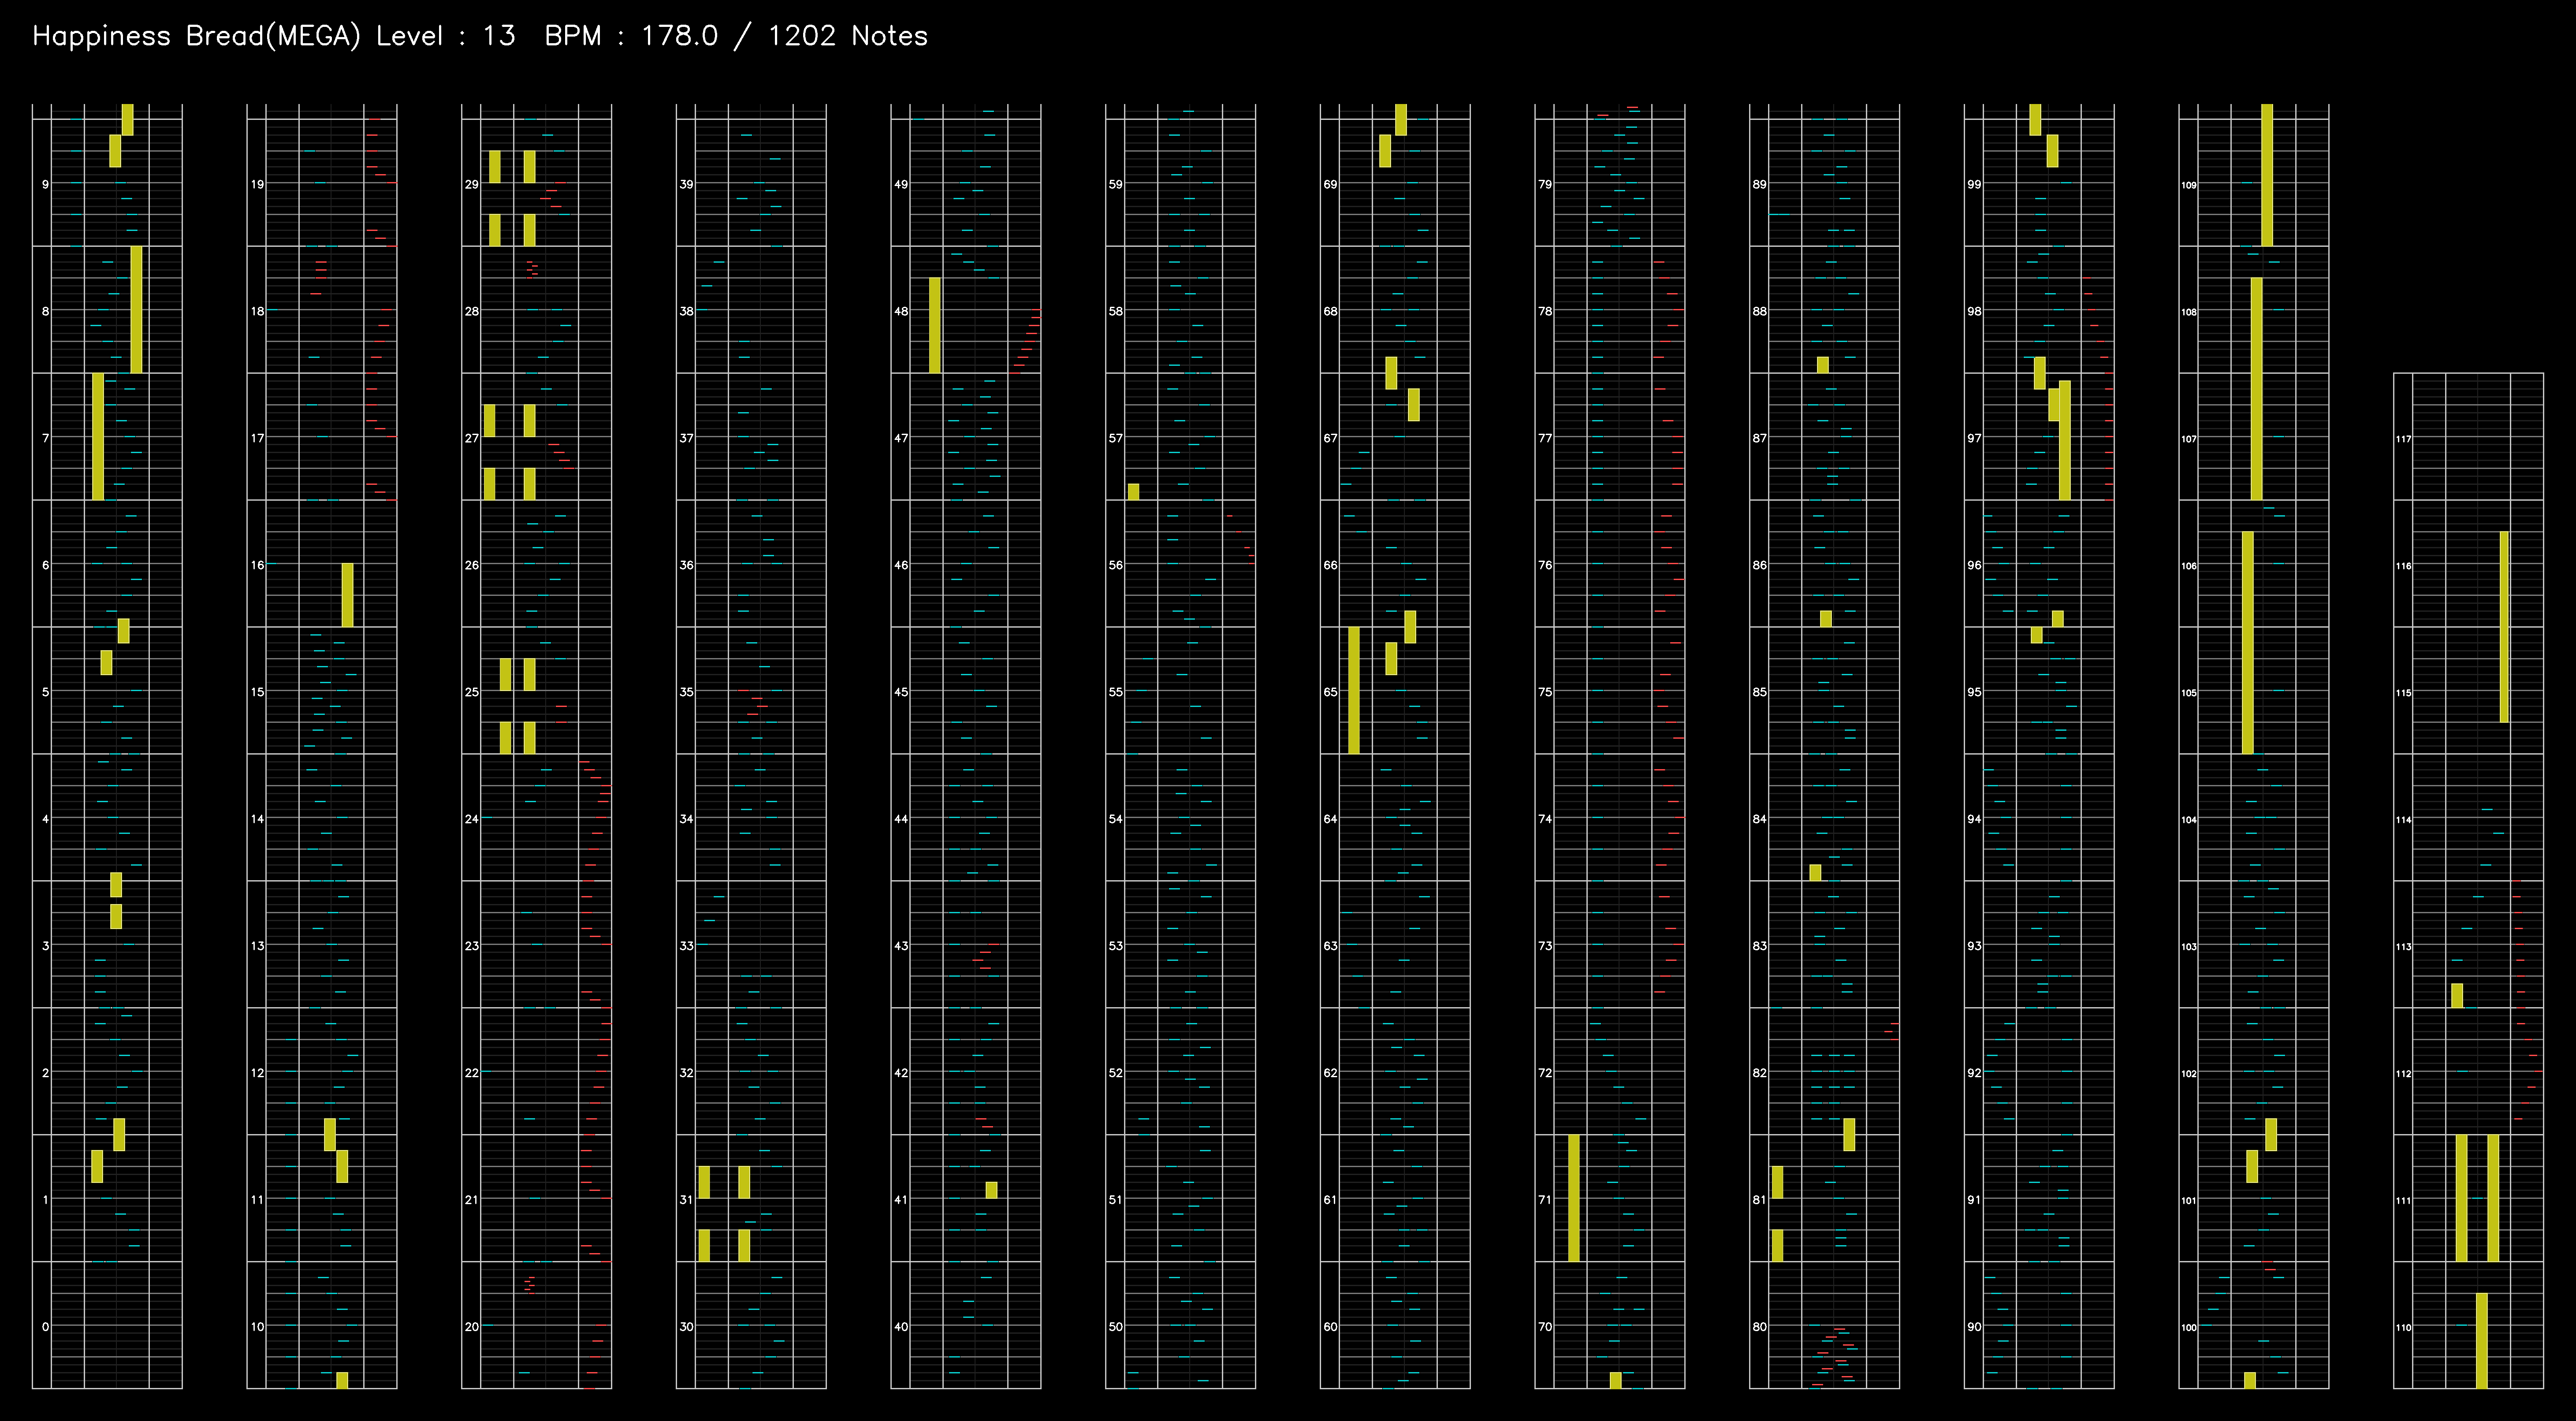This screenshot has height=1421, width=2576.
Task: Click the "1202 Notes" count
Action: pos(848,36)
